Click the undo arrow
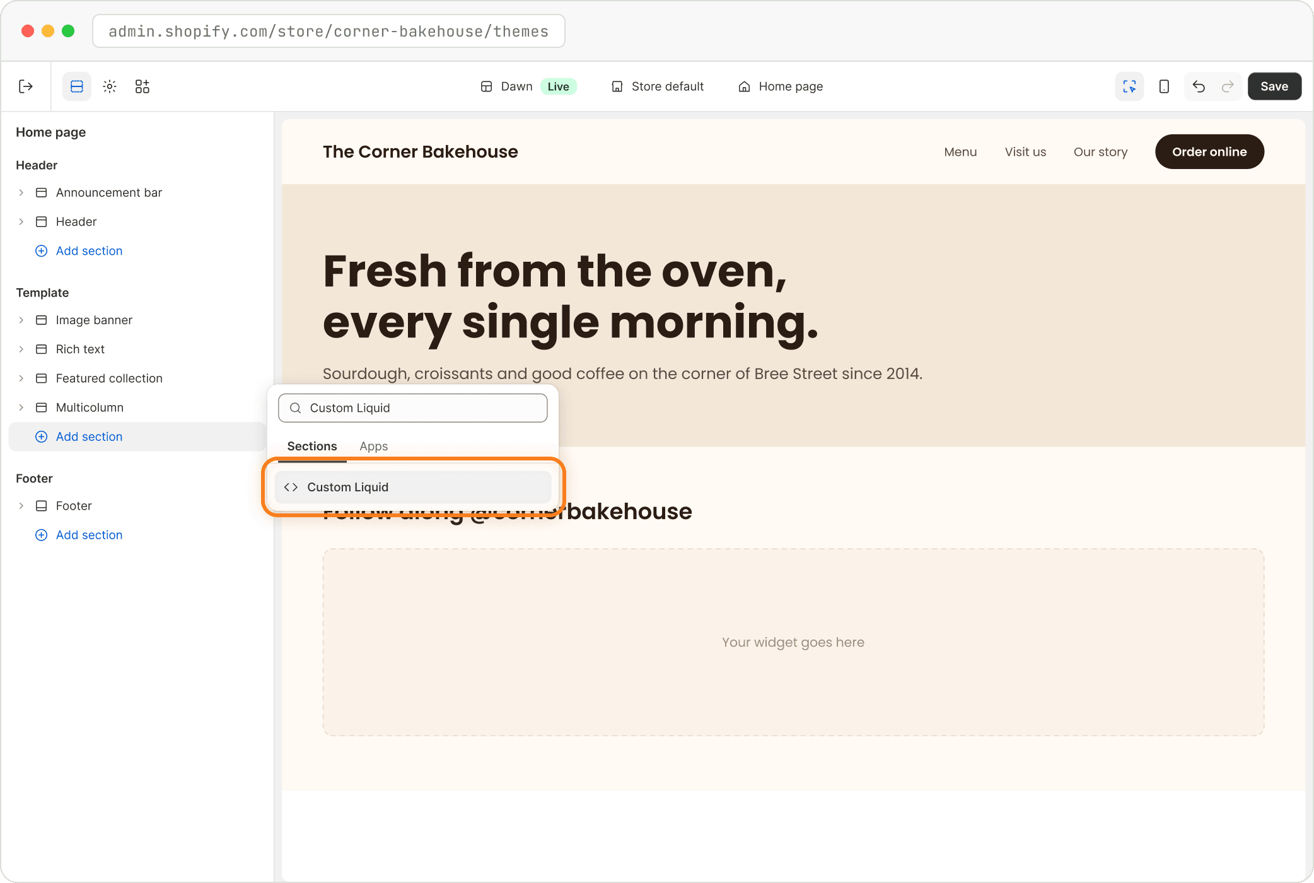 1199,86
